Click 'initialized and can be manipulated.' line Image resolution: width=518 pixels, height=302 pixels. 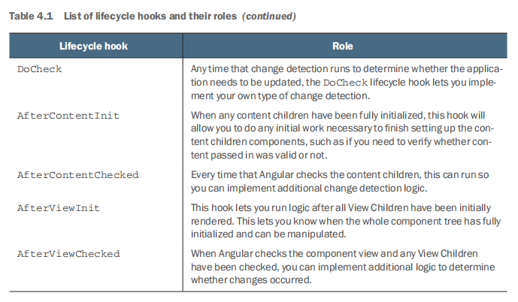268,234
